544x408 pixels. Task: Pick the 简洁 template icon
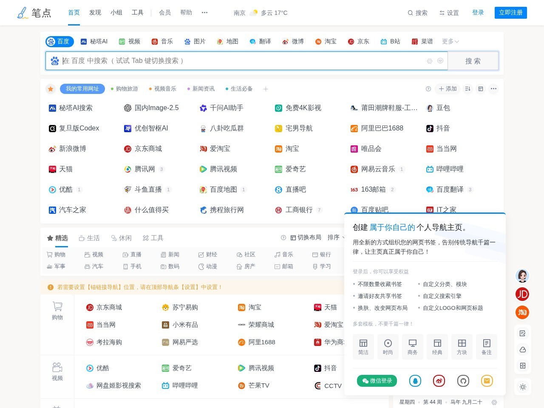pos(363,346)
